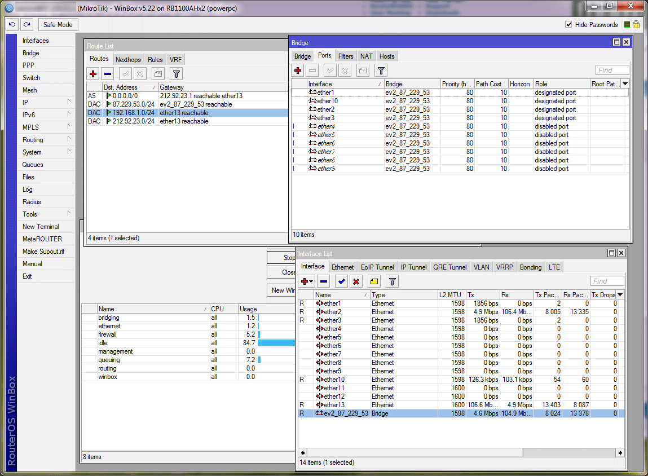Select the 87.229.53.0/24 route row
The image size is (648, 476).
pos(187,104)
